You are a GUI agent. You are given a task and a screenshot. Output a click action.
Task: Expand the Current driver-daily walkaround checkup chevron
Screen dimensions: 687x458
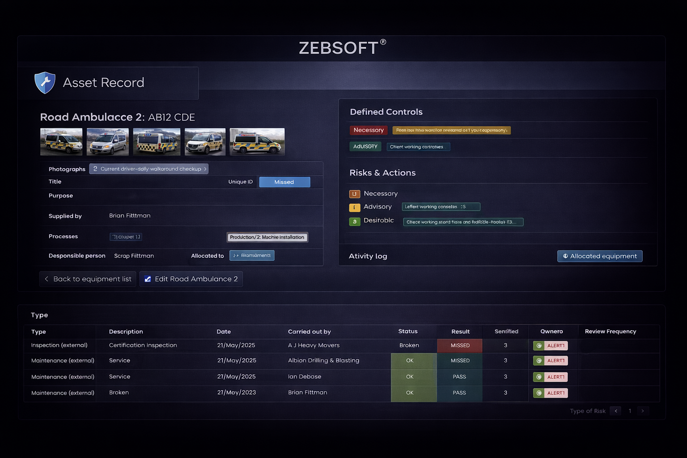click(205, 169)
